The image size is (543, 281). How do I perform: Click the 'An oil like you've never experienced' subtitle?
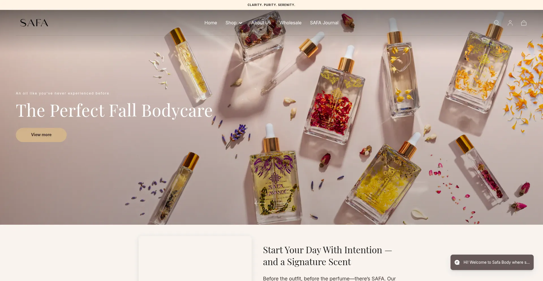63,93
